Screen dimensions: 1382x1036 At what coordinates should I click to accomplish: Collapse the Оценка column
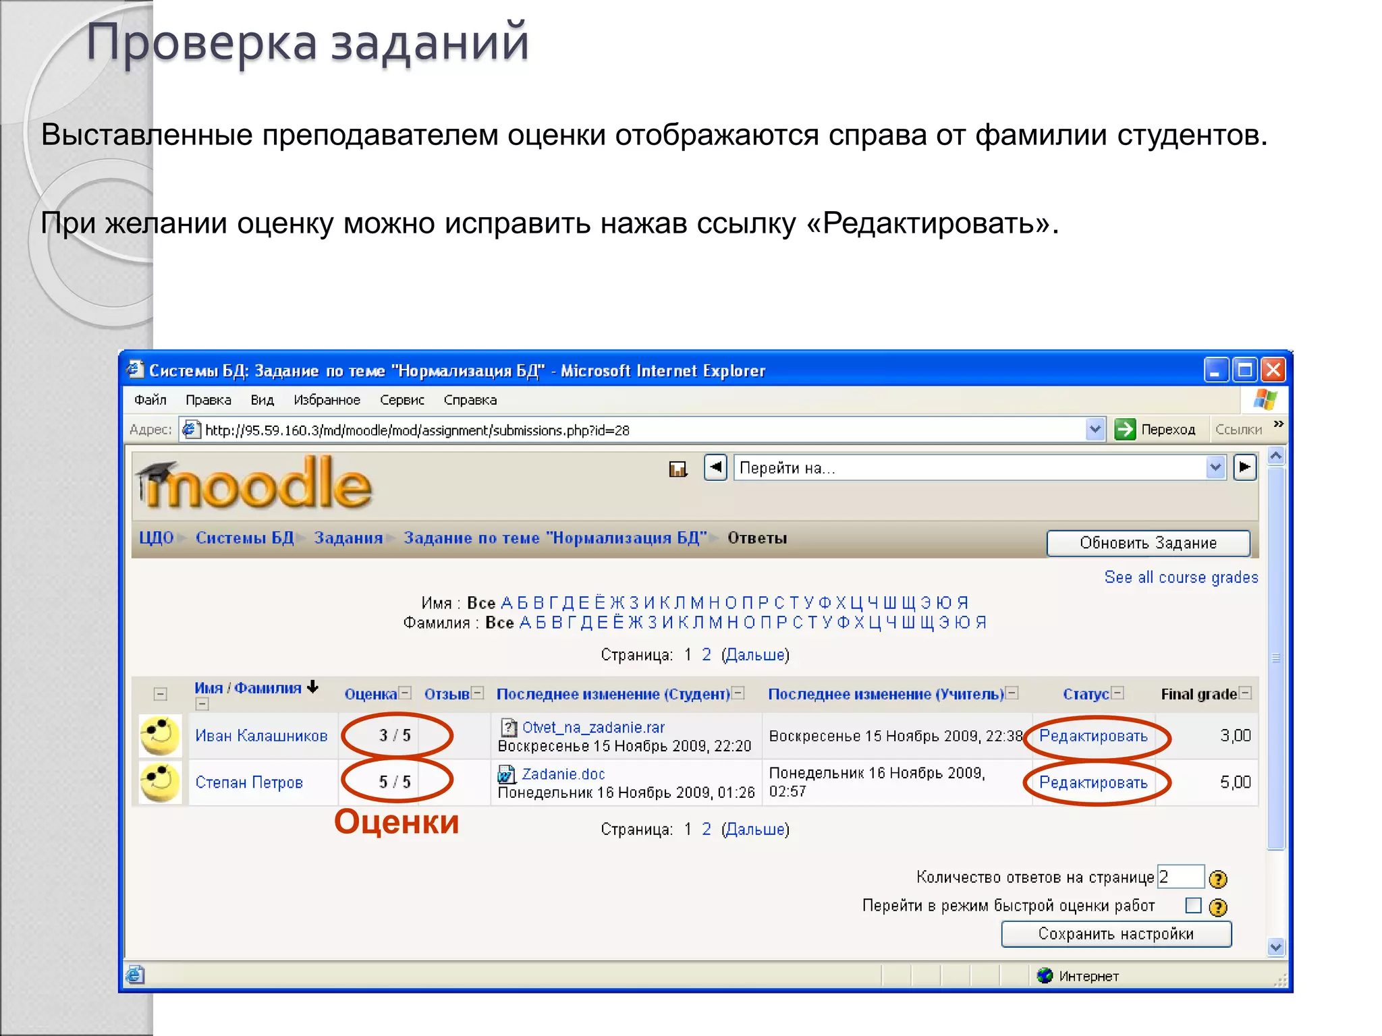pyautogui.click(x=405, y=693)
